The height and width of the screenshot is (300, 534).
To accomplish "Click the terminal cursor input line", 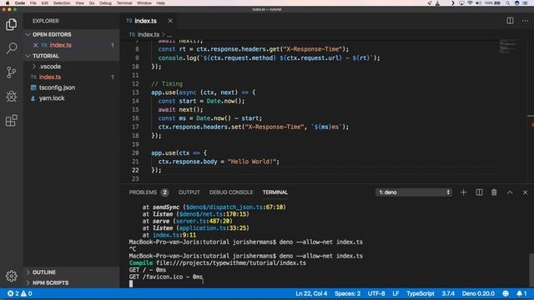I will coord(131,283).
